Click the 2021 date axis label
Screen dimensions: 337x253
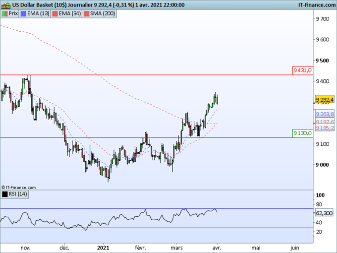pyautogui.click(x=103, y=248)
